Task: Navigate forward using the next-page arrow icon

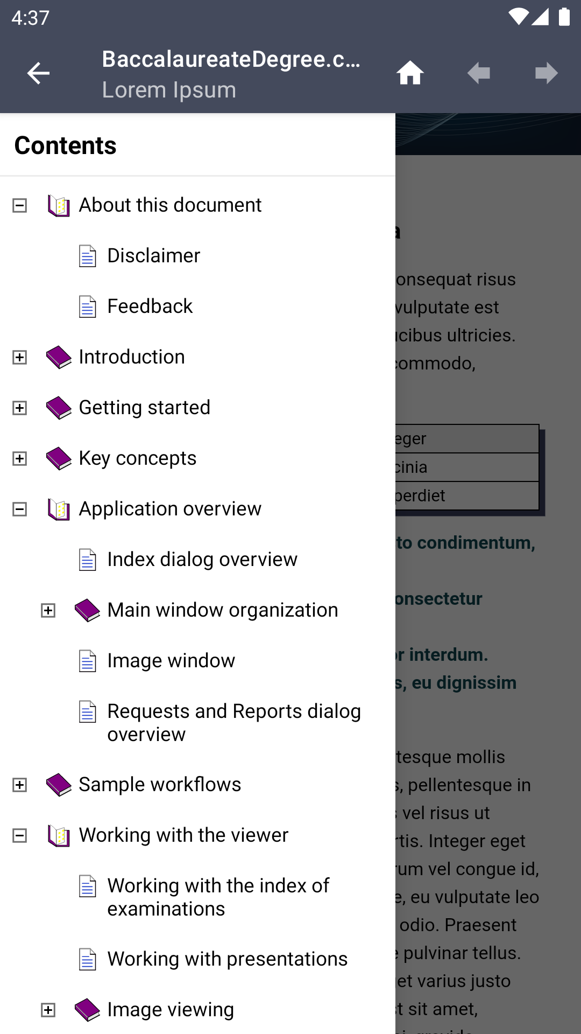Action: pyautogui.click(x=545, y=73)
